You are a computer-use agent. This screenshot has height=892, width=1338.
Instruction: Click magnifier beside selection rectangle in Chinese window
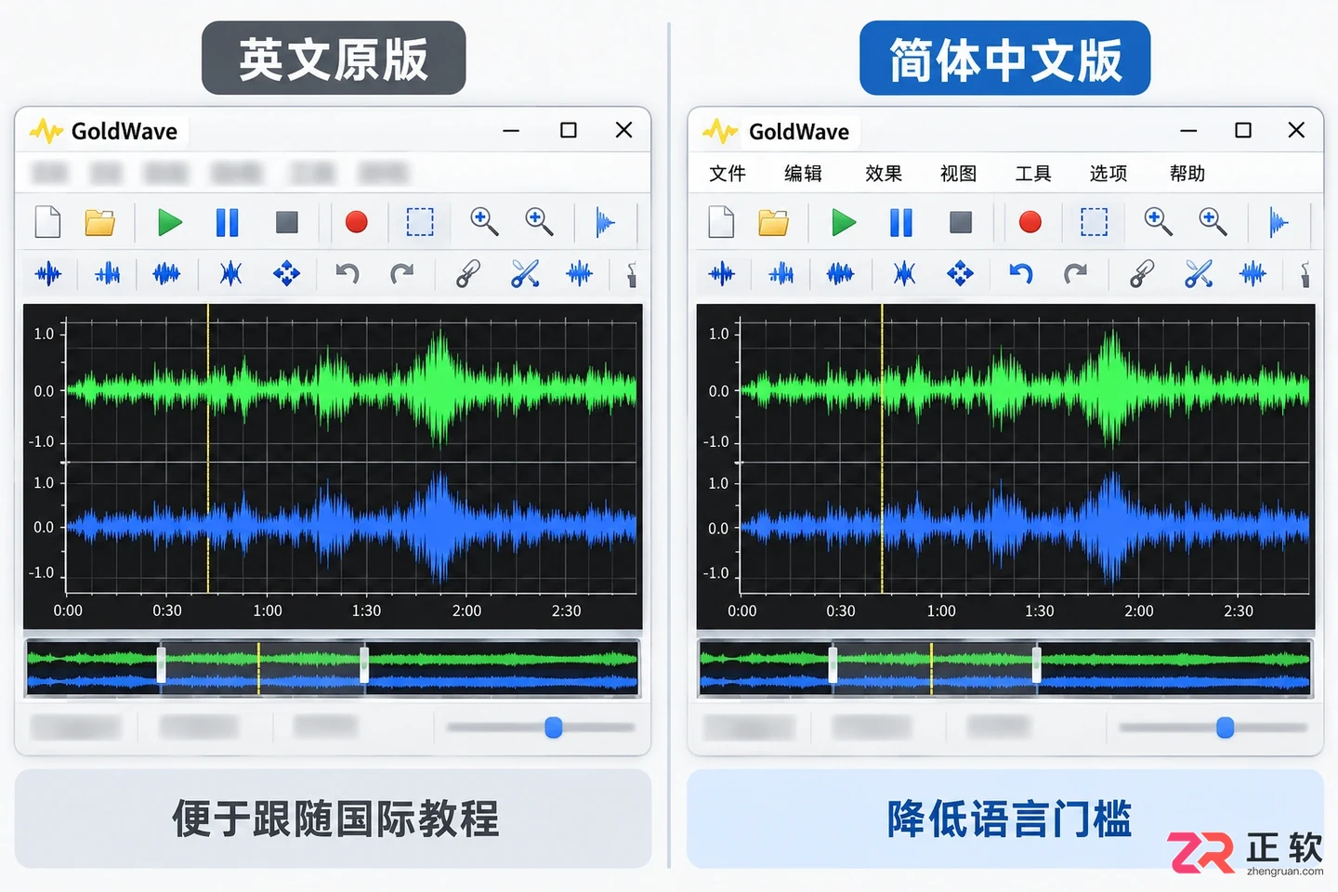(1158, 221)
